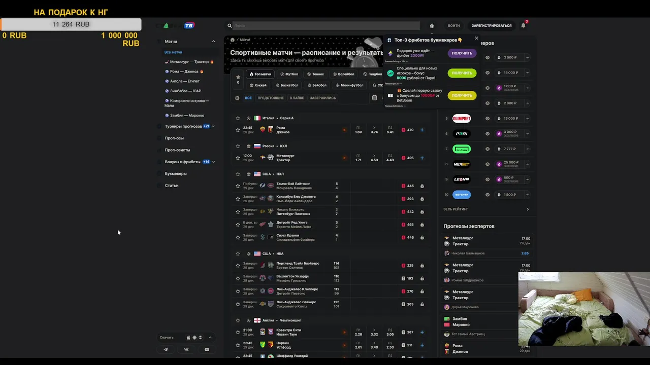Click the TV logo in the header

click(x=189, y=25)
